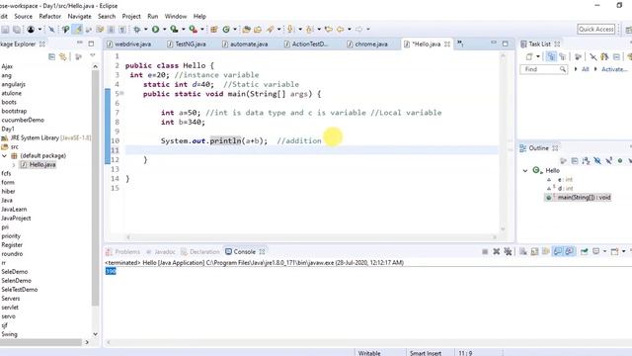
Task: Click Sort alphabetically icon in Outline
Action: 586,160
